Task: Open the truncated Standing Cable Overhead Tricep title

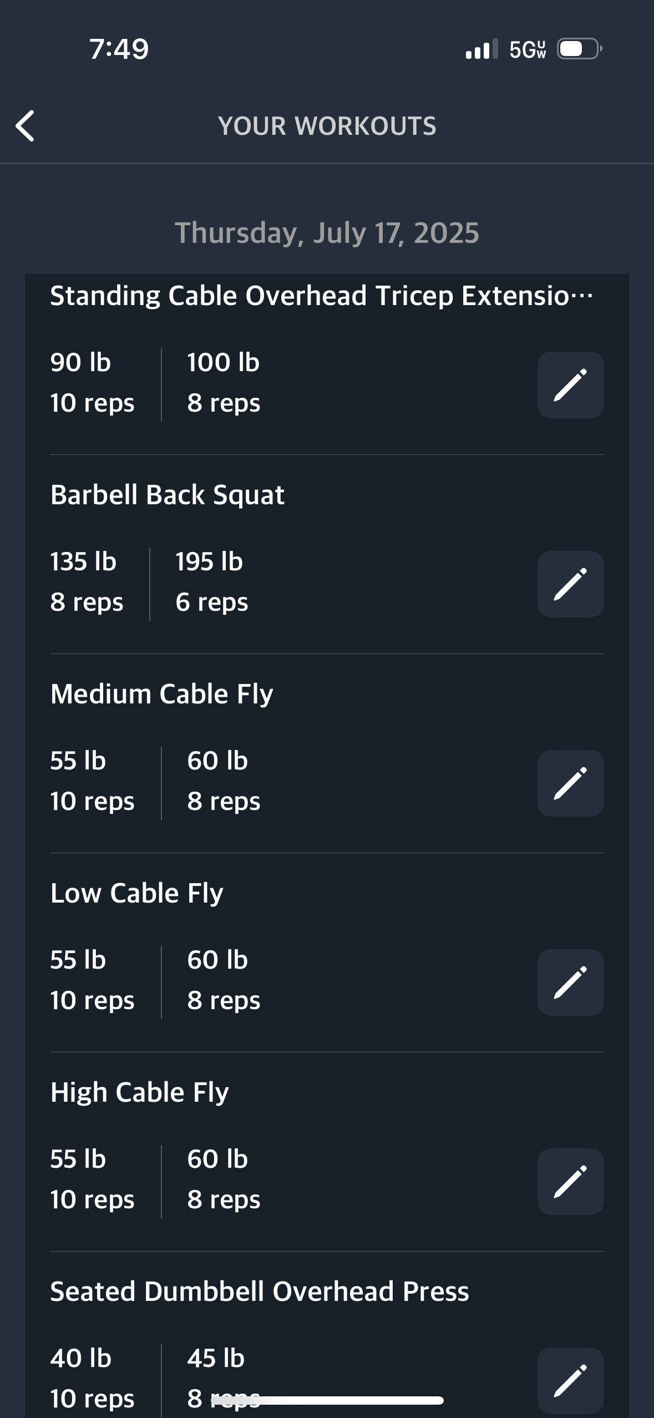Action: [x=321, y=296]
